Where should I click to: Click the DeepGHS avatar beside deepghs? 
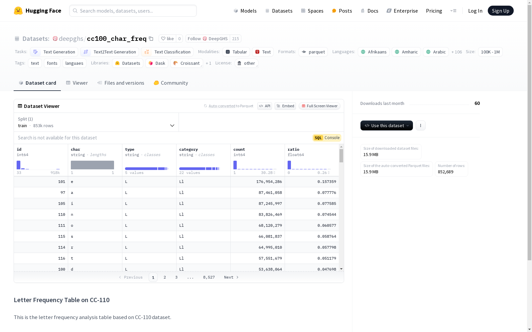coord(55,39)
